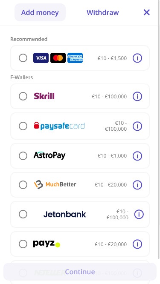Open paysafecard info icon
The image size is (160, 284).
click(x=137, y=126)
